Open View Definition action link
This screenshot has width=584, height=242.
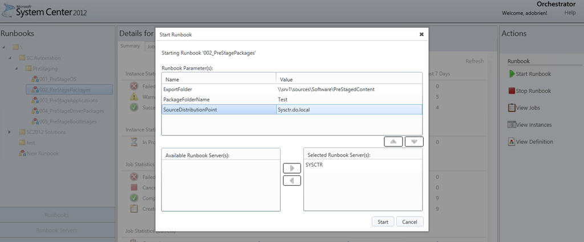534,142
